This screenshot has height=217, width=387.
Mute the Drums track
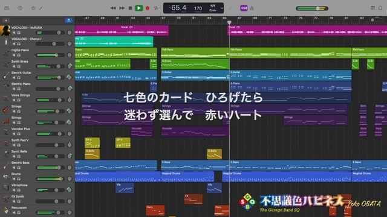[14, 179]
